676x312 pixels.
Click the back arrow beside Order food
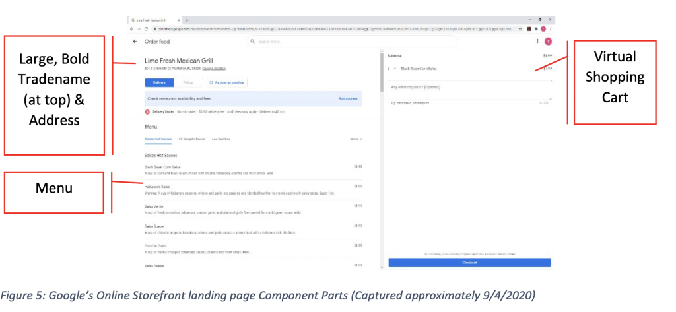click(135, 42)
